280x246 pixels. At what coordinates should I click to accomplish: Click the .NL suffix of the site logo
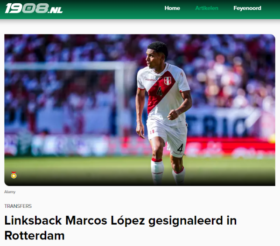55,11
